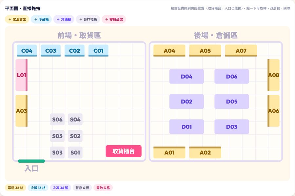Select pallet S04
Viewport: 295px width, 196px height.
[x=75, y=119]
